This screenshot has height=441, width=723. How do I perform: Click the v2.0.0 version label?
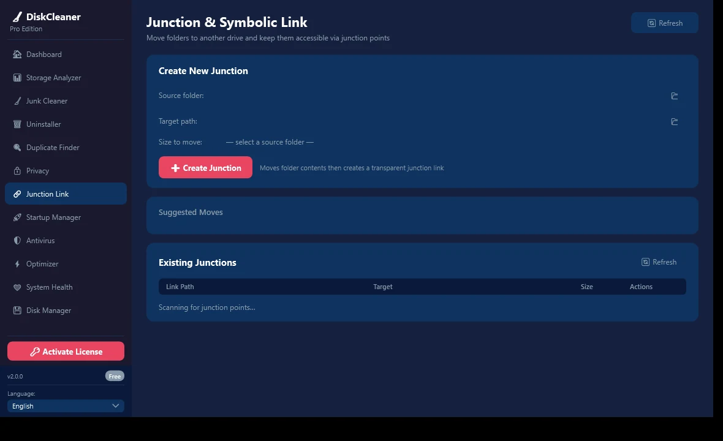15,376
